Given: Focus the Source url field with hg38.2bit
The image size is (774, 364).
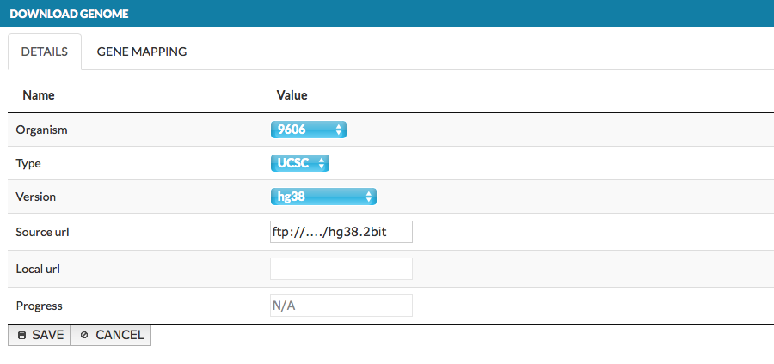Looking at the screenshot, I should pos(341,232).
